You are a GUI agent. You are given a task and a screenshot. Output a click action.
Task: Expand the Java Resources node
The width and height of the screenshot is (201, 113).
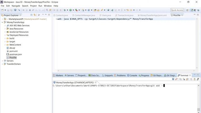5,29
